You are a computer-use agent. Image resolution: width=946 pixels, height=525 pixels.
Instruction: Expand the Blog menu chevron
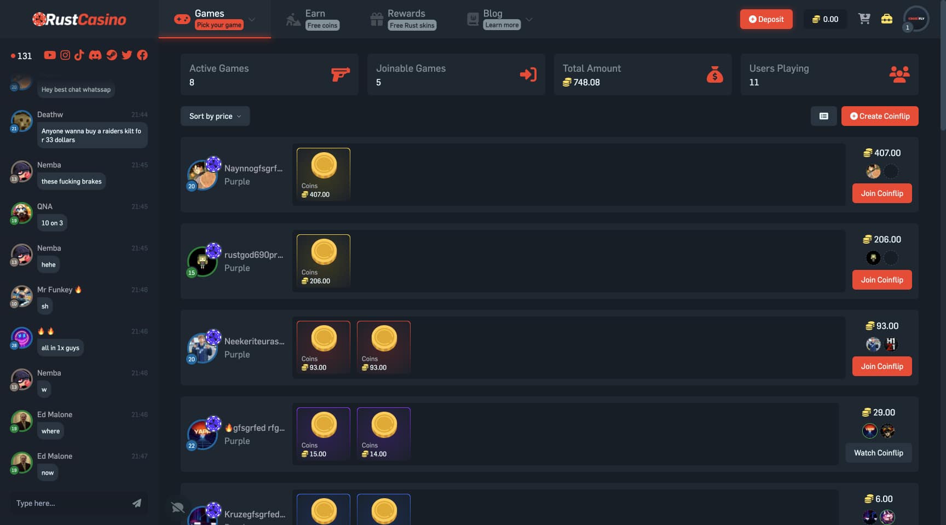pyautogui.click(x=529, y=19)
